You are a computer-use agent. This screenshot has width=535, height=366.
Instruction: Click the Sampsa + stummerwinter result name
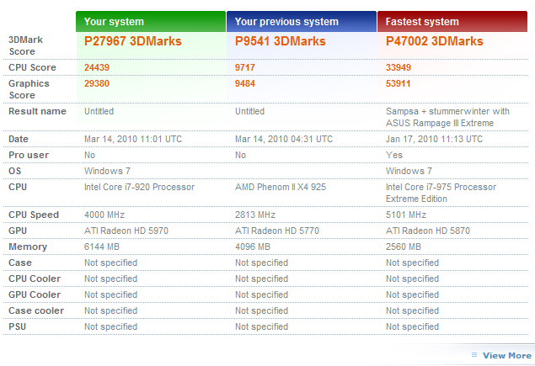pyautogui.click(x=447, y=117)
